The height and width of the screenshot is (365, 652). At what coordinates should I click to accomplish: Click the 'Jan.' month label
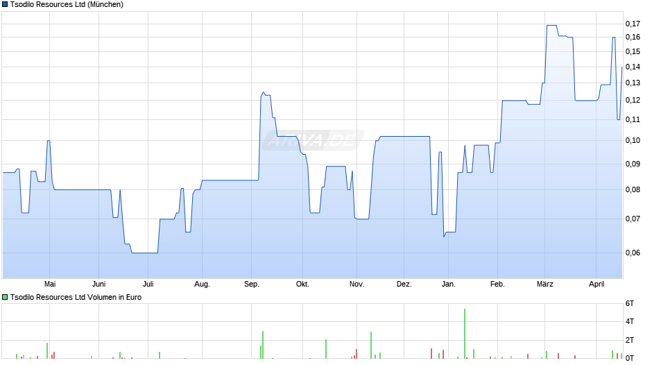pyautogui.click(x=448, y=284)
